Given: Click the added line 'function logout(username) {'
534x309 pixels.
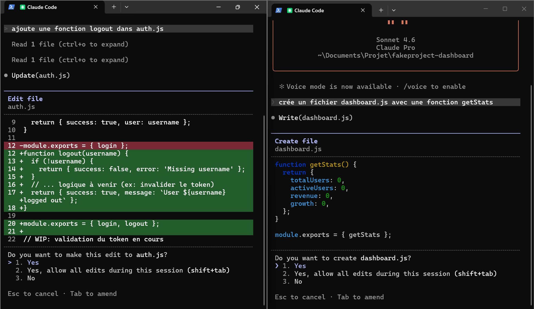Looking at the screenshot, I should click(x=129, y=153).
